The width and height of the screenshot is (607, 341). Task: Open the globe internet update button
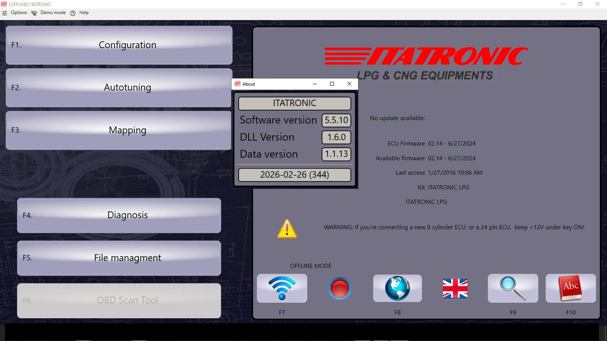397,288
